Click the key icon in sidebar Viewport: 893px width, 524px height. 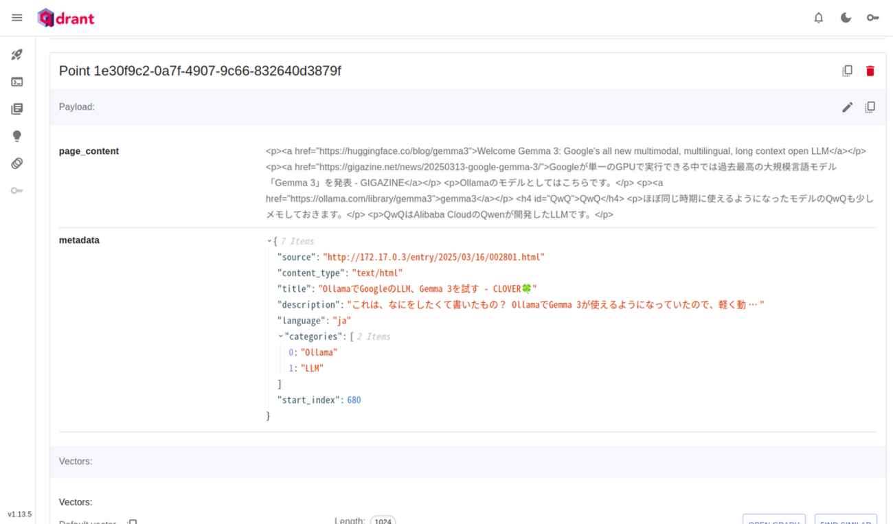(x=17, y=190)
